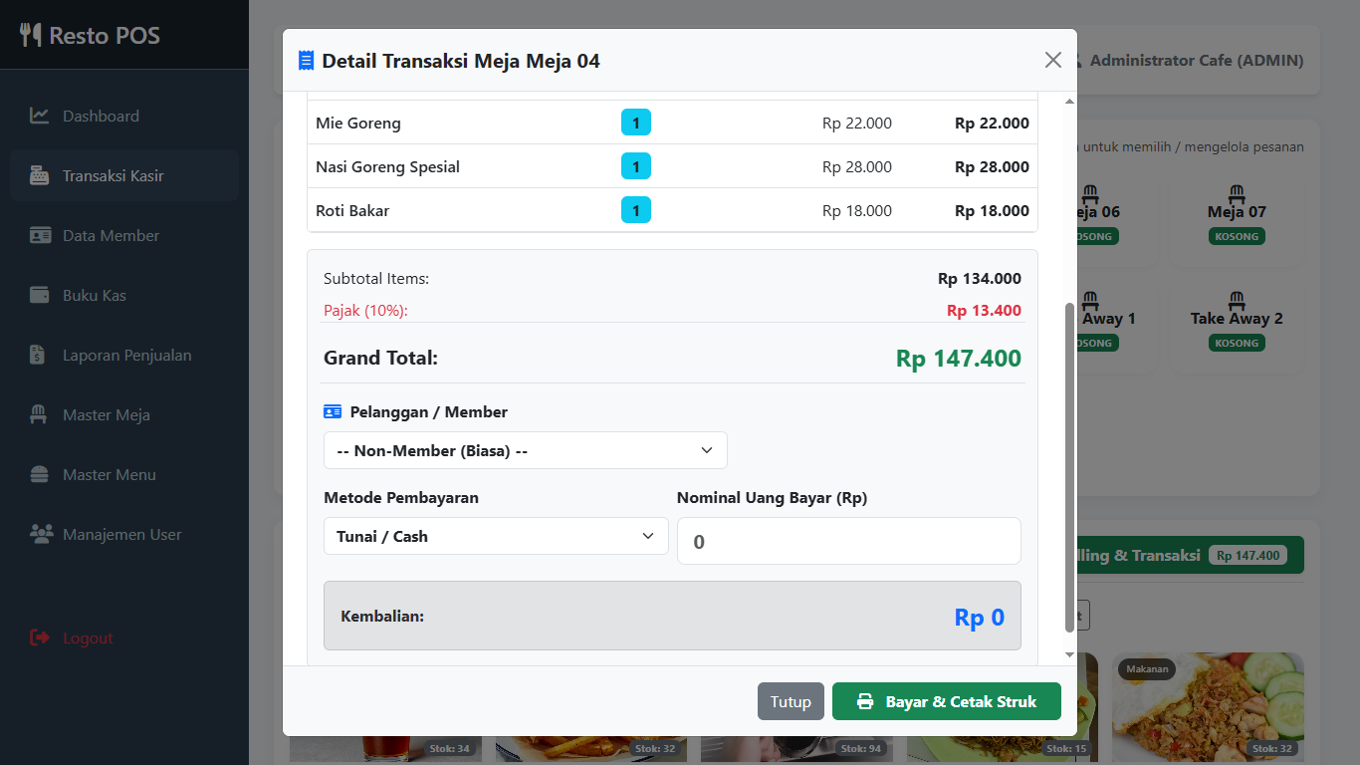
Task: Click the Manajemen User people icon
Action: pyautogui.click(x=41, y=534)
